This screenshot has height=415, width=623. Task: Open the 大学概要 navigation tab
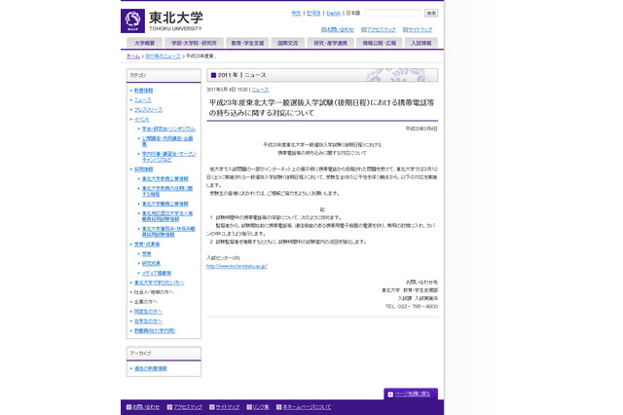tap(145, 43)
